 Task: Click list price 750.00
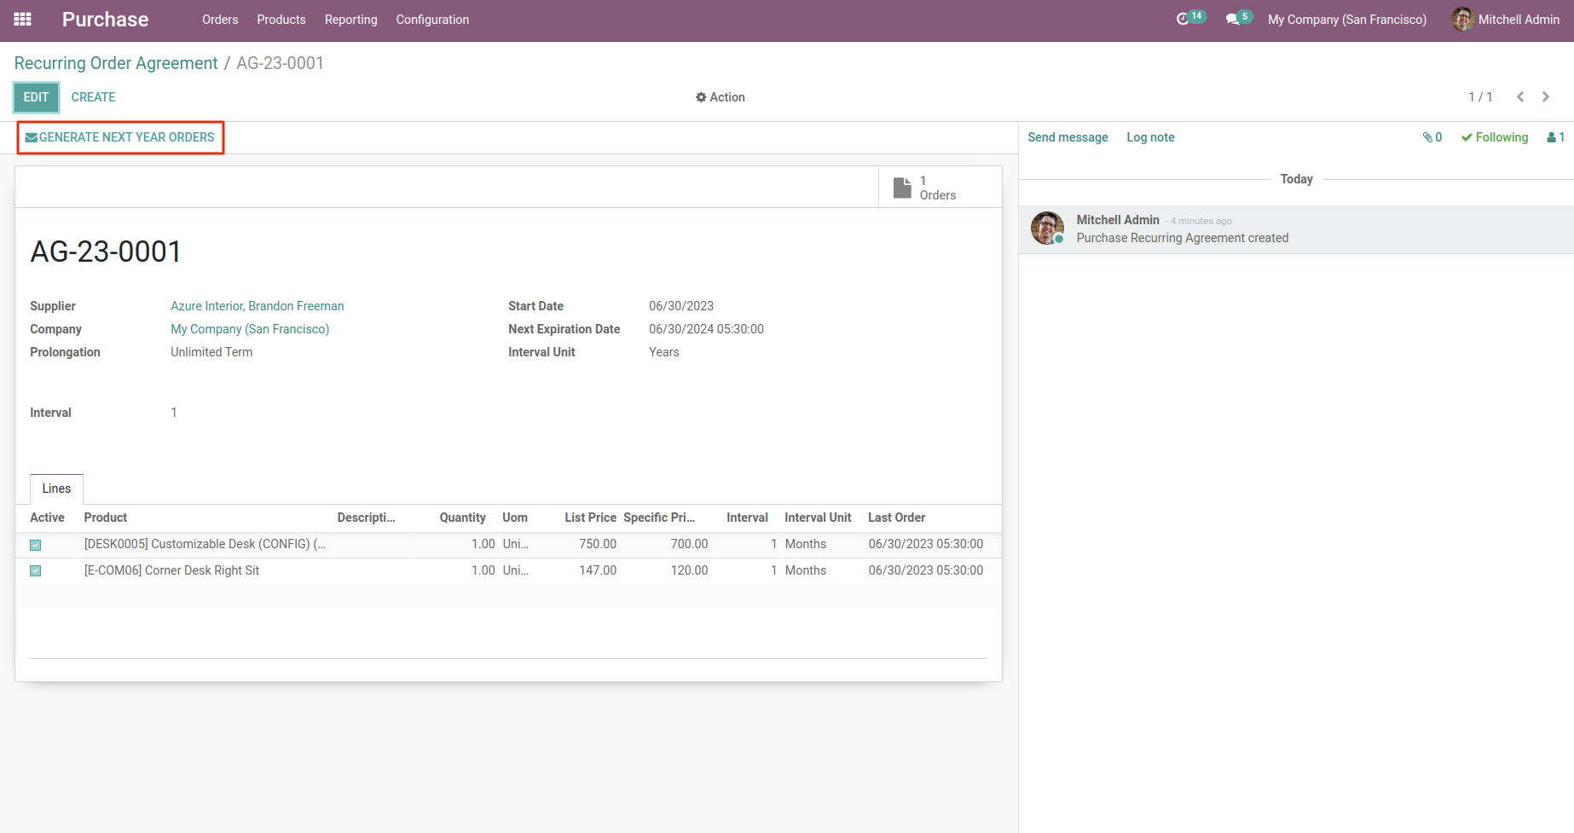[598, 544]
